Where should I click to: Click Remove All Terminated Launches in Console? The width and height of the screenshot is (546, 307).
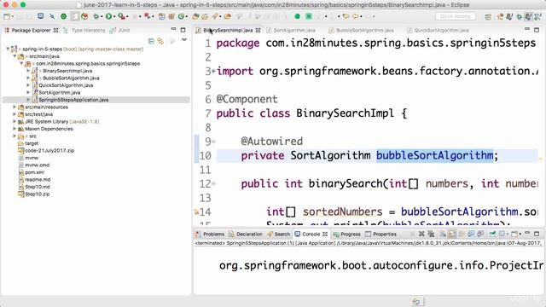click(x=431, y=234)
